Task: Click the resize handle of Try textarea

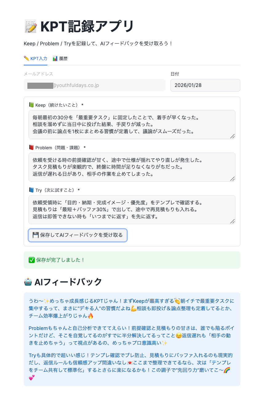Action: point(232,221)
